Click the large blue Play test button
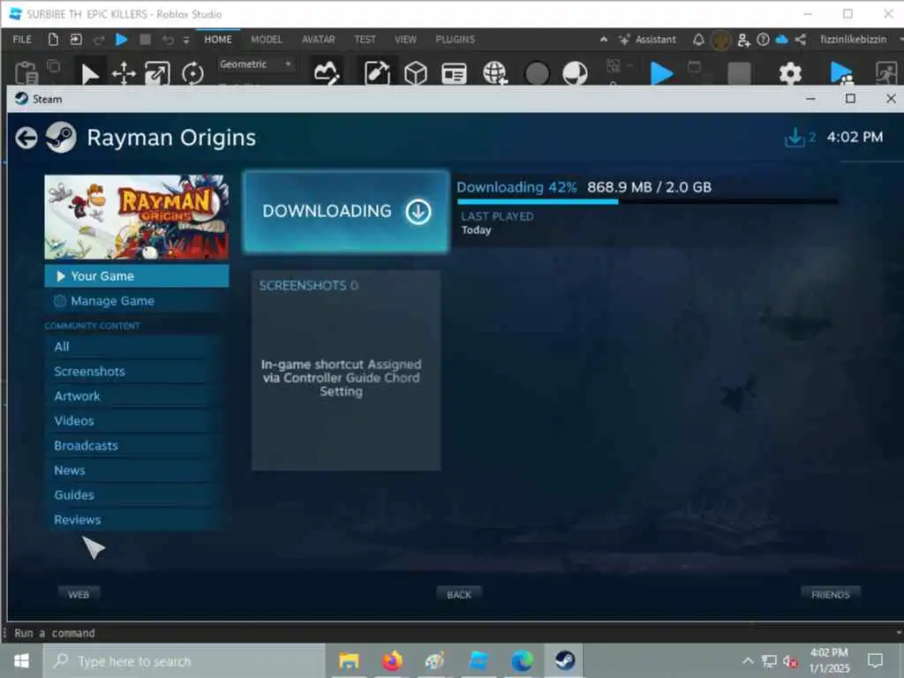 point(661,73)
